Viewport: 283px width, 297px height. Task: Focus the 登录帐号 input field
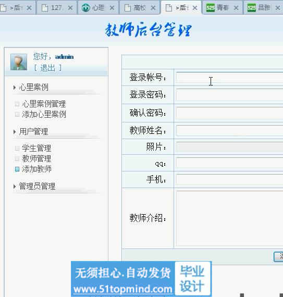(x=229, y=78)
